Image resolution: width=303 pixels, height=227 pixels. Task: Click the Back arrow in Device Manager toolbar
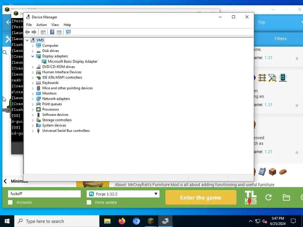(27, 32)
